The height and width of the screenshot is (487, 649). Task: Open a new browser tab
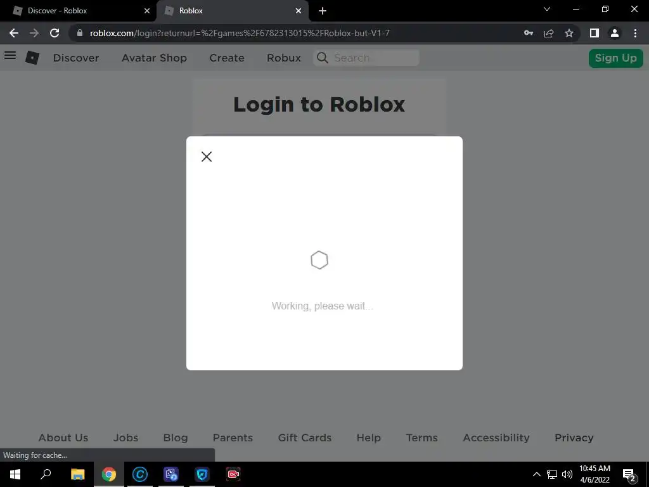click(x=323, y=11)
